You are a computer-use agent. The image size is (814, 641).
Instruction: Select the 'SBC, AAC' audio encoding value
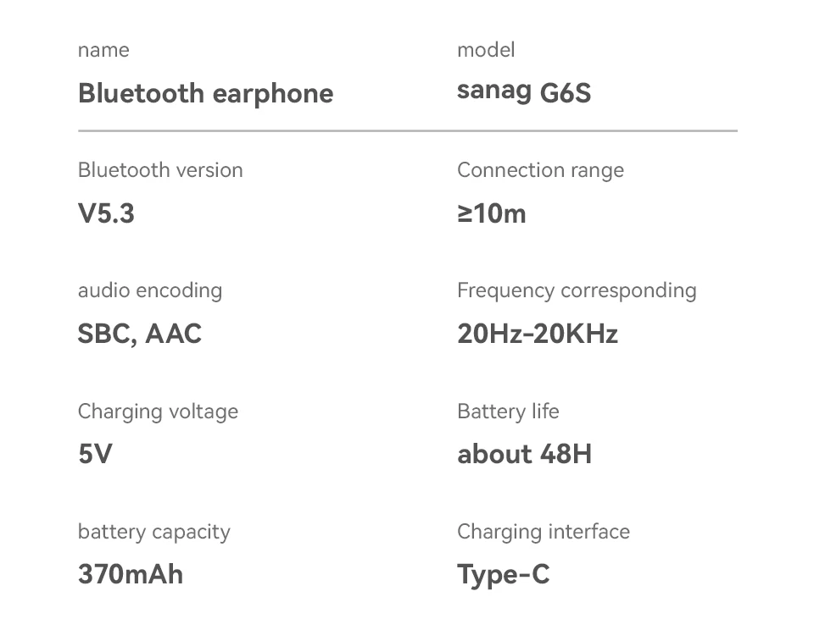pos(139,334)
